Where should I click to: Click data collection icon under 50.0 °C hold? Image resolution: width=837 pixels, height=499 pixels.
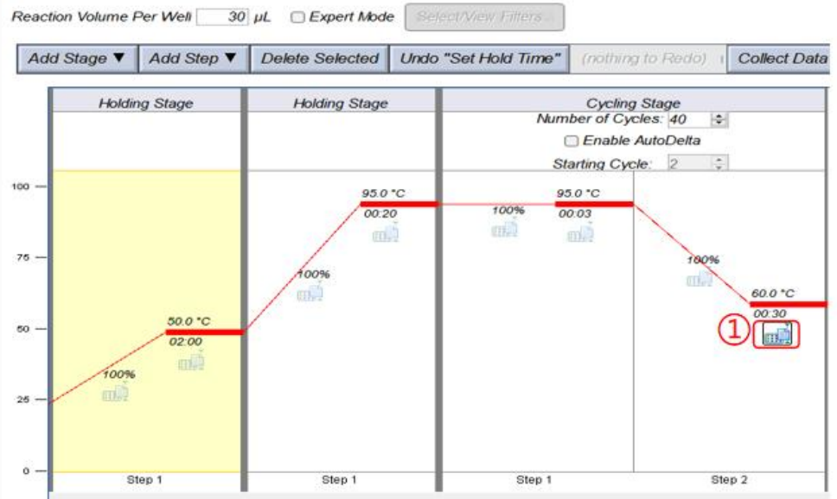tap(191, 363)
